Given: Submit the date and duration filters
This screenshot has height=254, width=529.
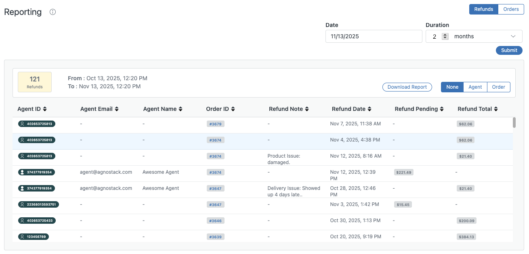Looking at the screenshot, I should point(509,50).
